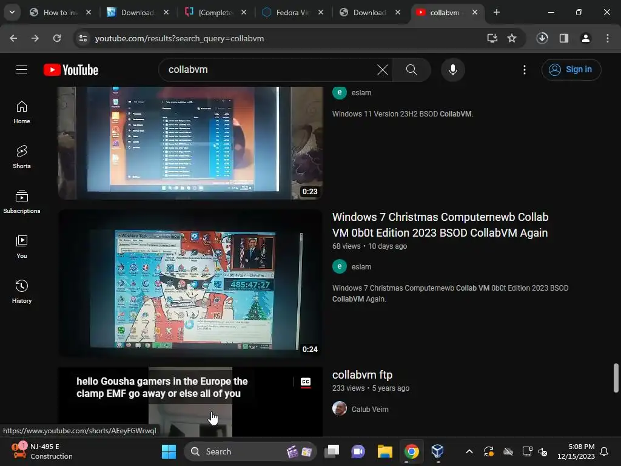
Task: Show hidden system tray icons
Action: [x=469, y=451]
